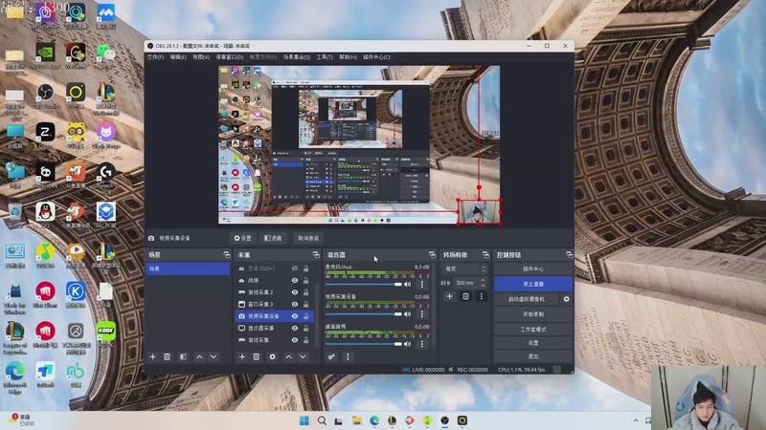Click the 启动虚拟摄像机 button
Image resolution: width=766 pixels, height=430 pixels.
click(x=527, y=299)
